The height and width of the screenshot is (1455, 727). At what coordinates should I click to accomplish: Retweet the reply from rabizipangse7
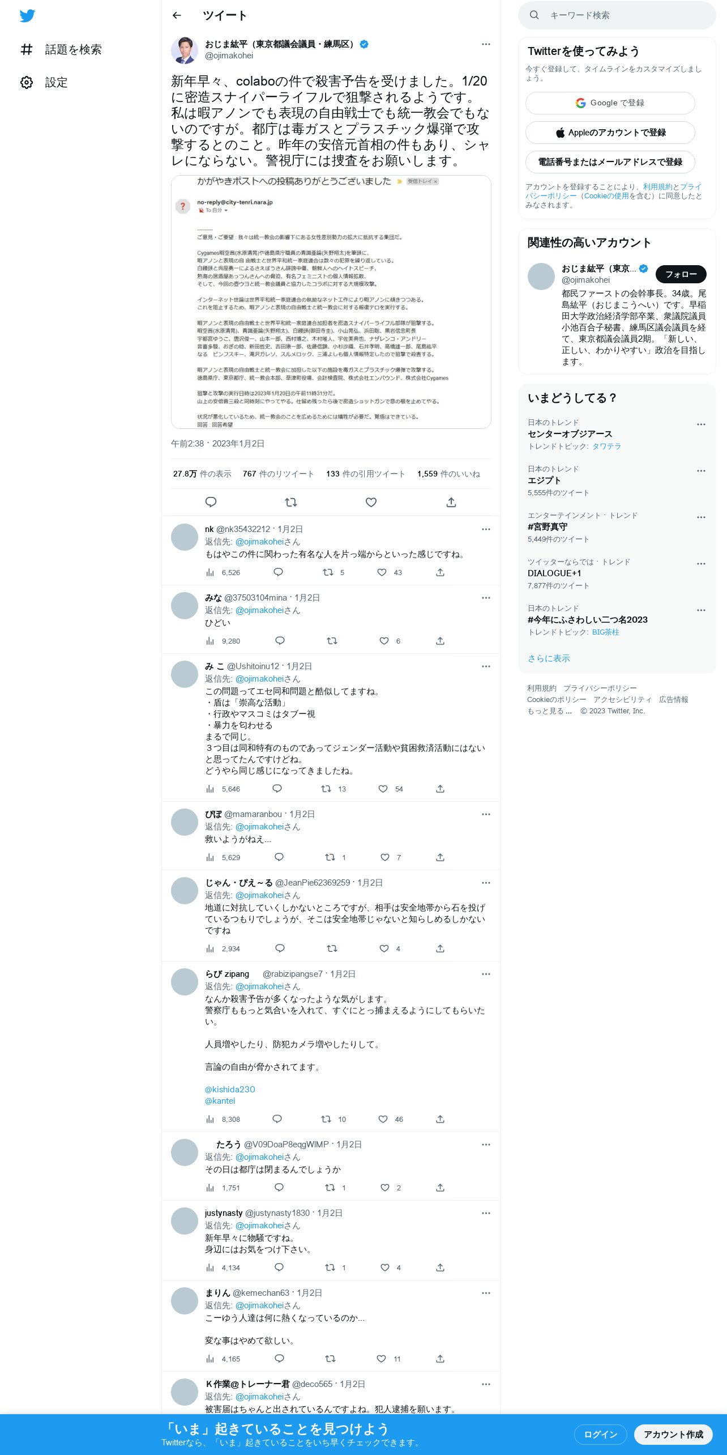point(326,1119)
